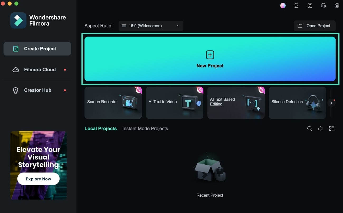Click the Wondershare Filmora logo
The image size is (343, 213).
click(18, 20)
